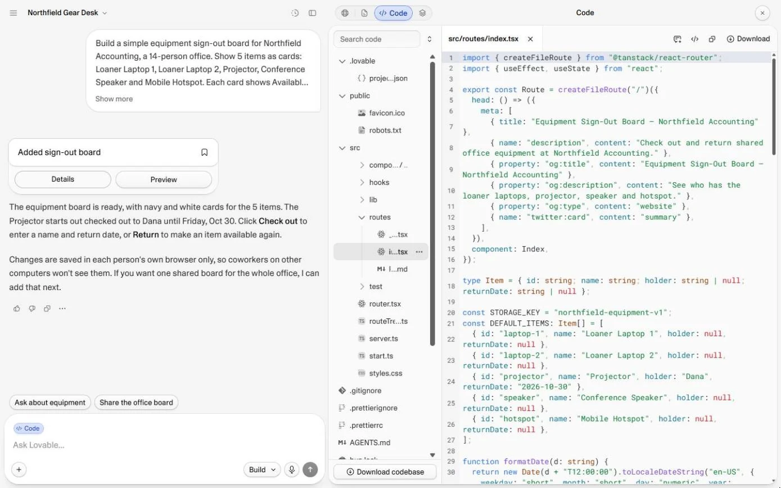Viewport: 781px width, 488px height.
Task: Copy the response message
Action: tap(47, 309)
